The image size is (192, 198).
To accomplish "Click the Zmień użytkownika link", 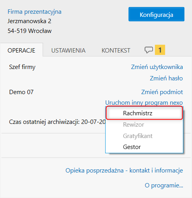I will [x=157, y=67].
